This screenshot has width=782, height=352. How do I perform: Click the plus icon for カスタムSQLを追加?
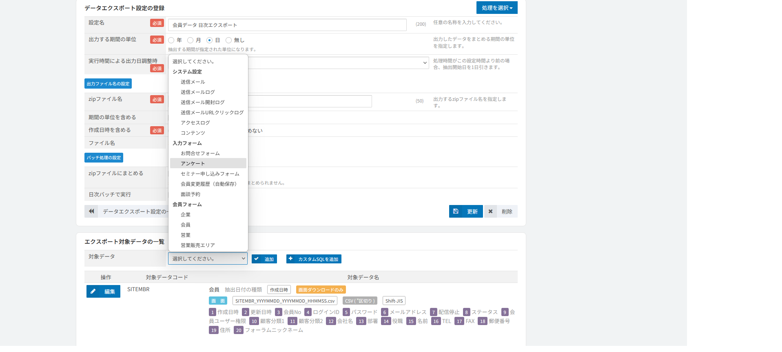coord(290,259)
